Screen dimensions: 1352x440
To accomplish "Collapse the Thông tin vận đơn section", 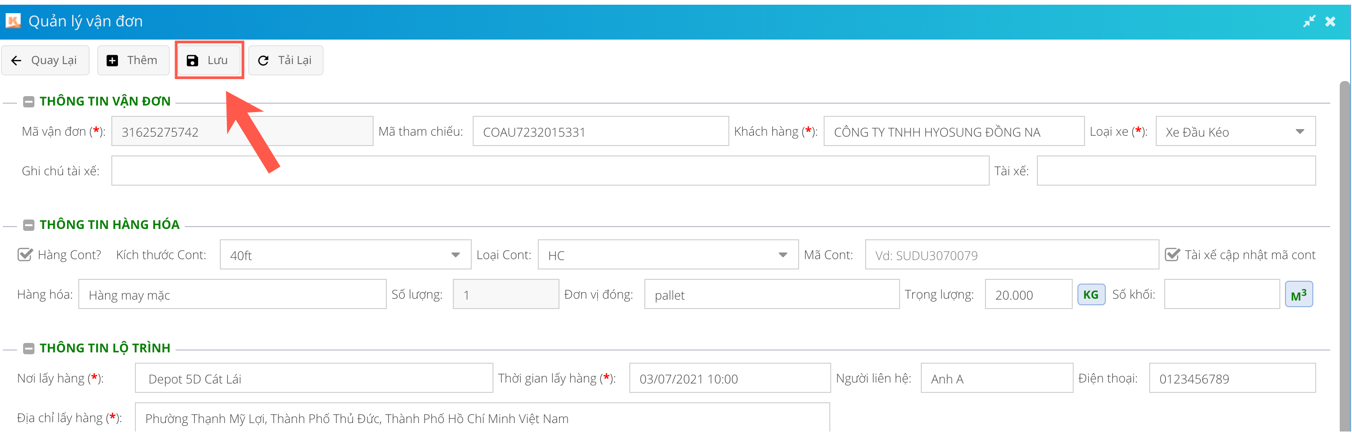I will point(29,102).
